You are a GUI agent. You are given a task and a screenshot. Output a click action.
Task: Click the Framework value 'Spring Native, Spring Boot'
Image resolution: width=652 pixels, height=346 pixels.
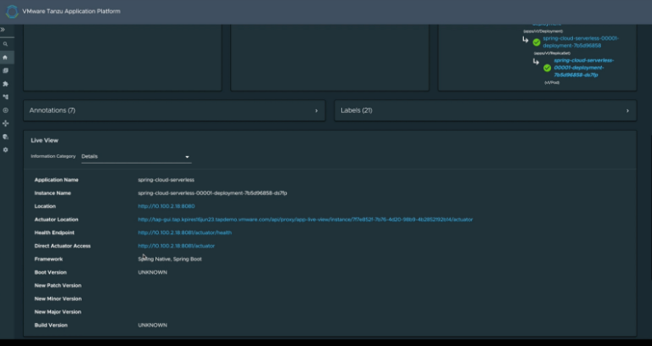pos(170,259)
